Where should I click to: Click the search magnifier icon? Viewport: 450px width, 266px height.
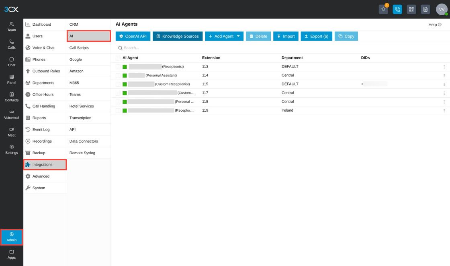point(120,48)
